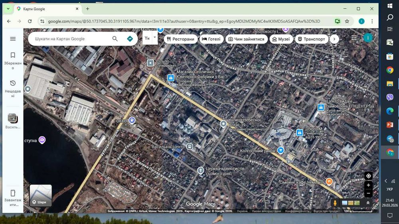Expand the imagery options double chevron
The height and width of the screenshot is (224, 399).
point(368,203)
